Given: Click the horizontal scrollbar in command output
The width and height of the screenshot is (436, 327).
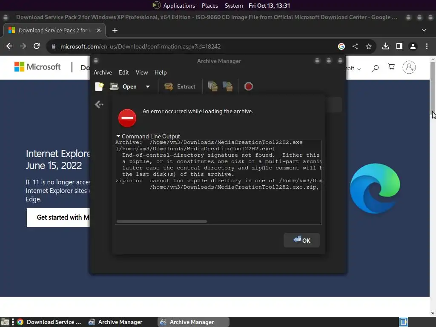Looking at the screenshot, I should [162, 221].
